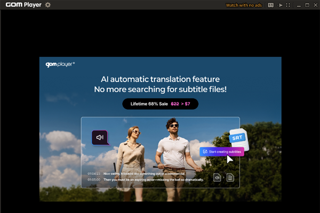Close the GOM Player window
Viewport: 320px width, 213px height.
click(x=314, y=5)
